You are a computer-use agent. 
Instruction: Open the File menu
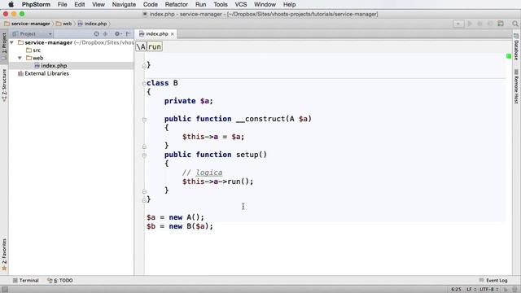coord(62,4)
